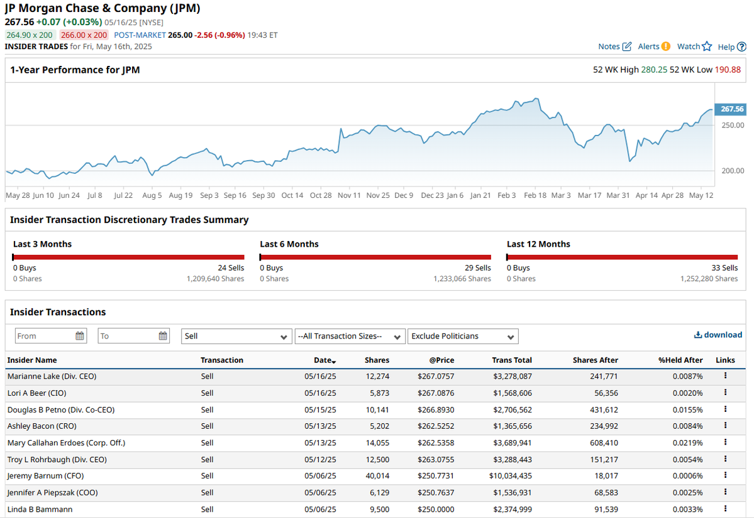Image resolution: width=754 pixels, height=518 pixels.
Task: Click the $3,689,941 trans total cell
Action: 513,443
